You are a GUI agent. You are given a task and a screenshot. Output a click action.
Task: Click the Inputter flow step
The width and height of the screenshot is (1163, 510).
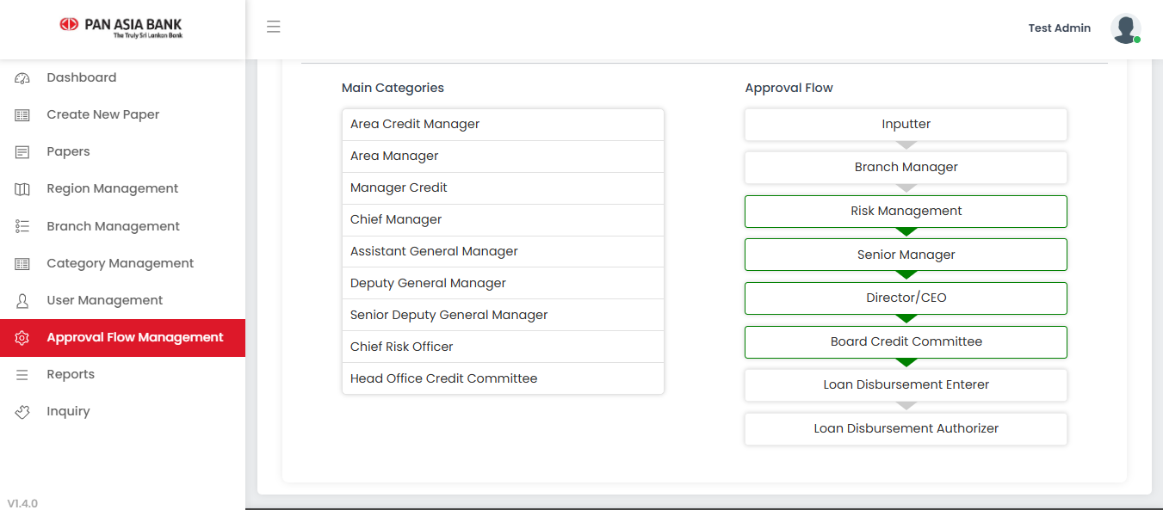click(x=906, y=124)
